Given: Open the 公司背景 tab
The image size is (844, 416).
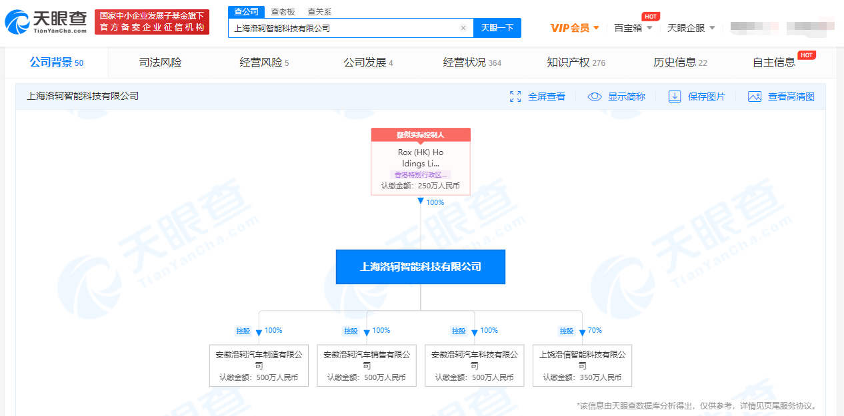Looking at the screenshot, I should click(57, 63).
